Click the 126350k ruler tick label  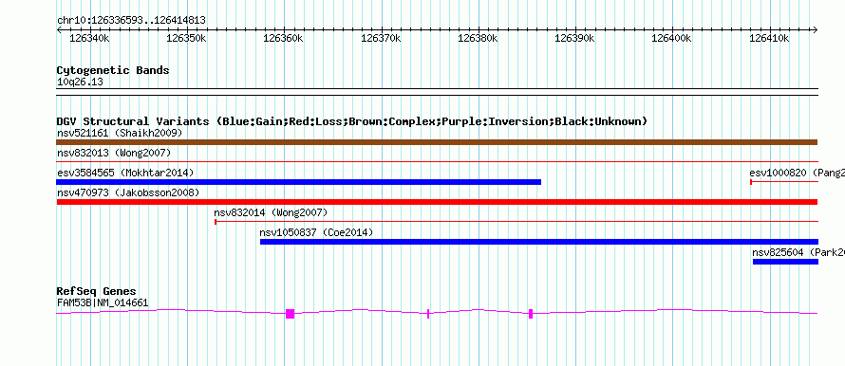[x=186, y=39]
